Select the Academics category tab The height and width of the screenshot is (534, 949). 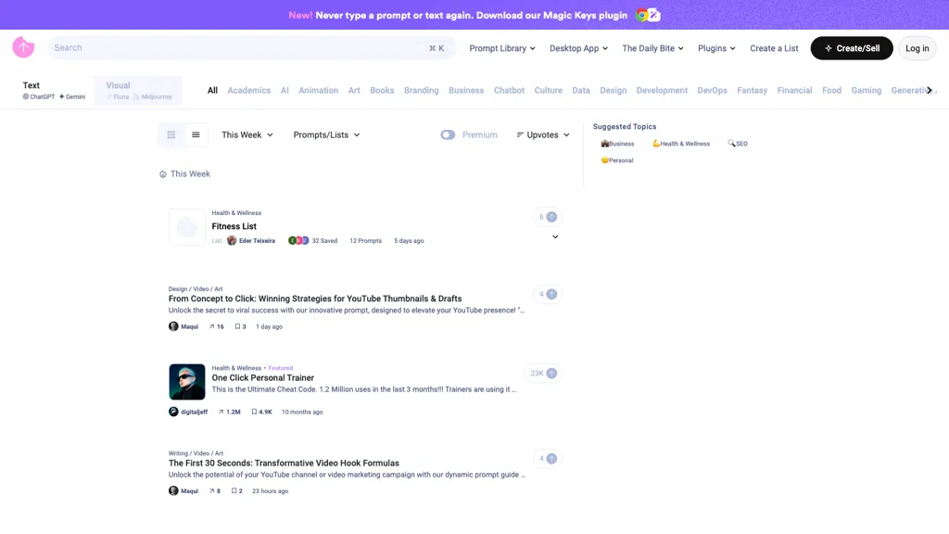coord(248,91)
